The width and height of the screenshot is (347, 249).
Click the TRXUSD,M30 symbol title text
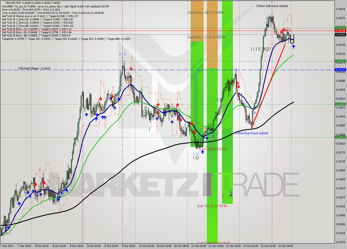pos(13,3)
